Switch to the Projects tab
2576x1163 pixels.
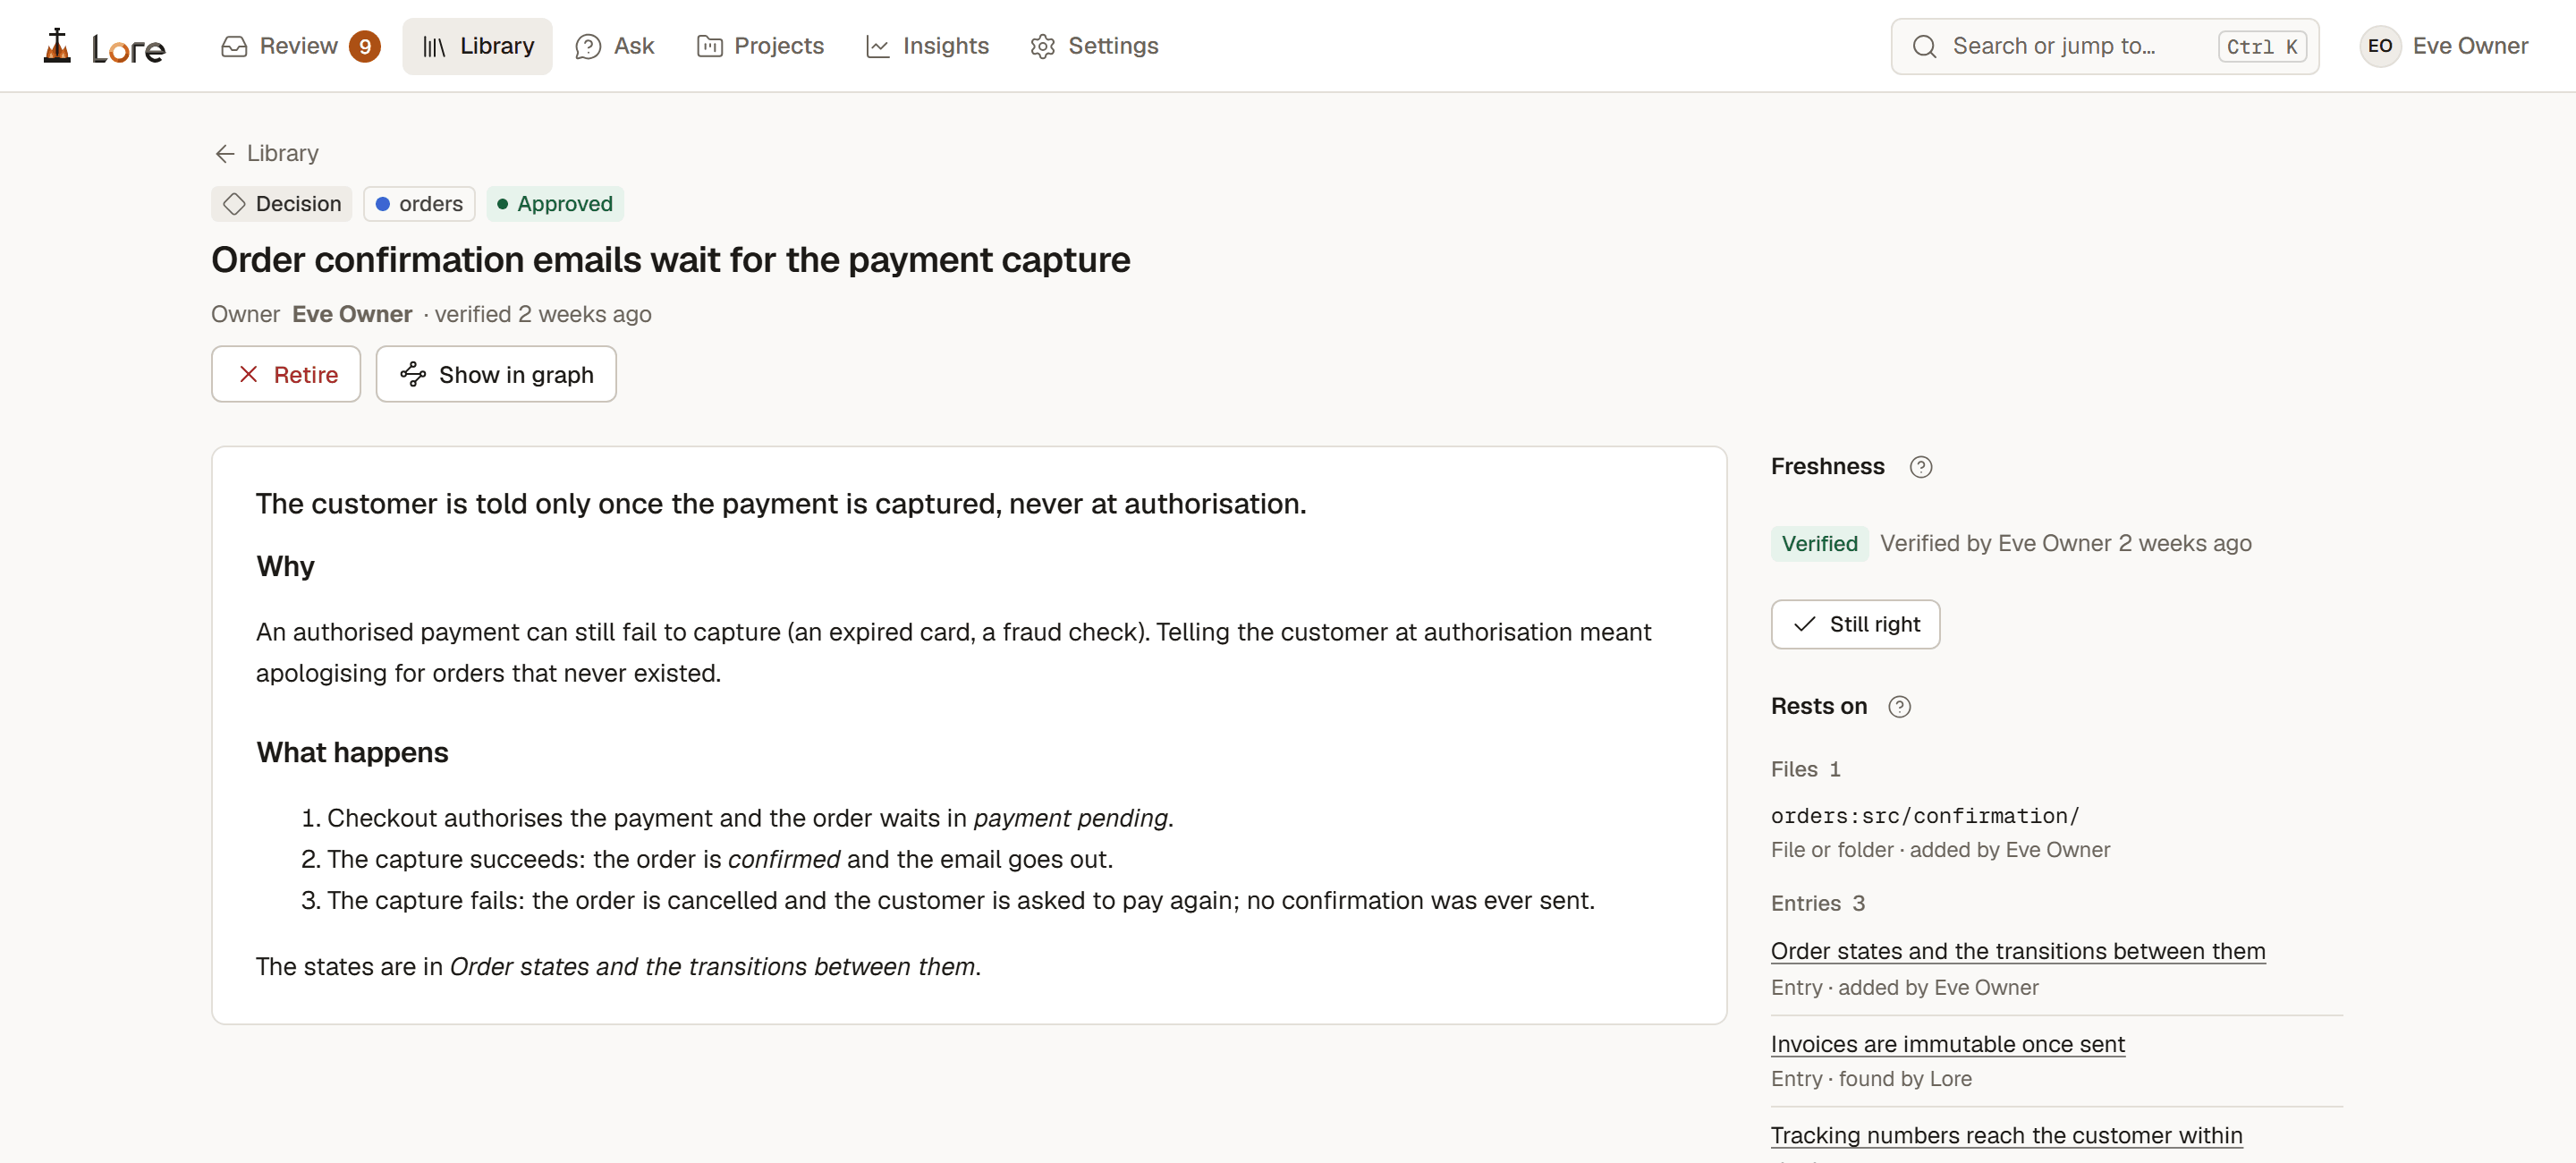[760, 46]
